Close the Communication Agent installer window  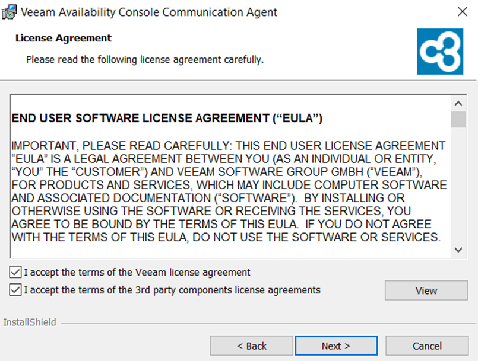[462, 12]
